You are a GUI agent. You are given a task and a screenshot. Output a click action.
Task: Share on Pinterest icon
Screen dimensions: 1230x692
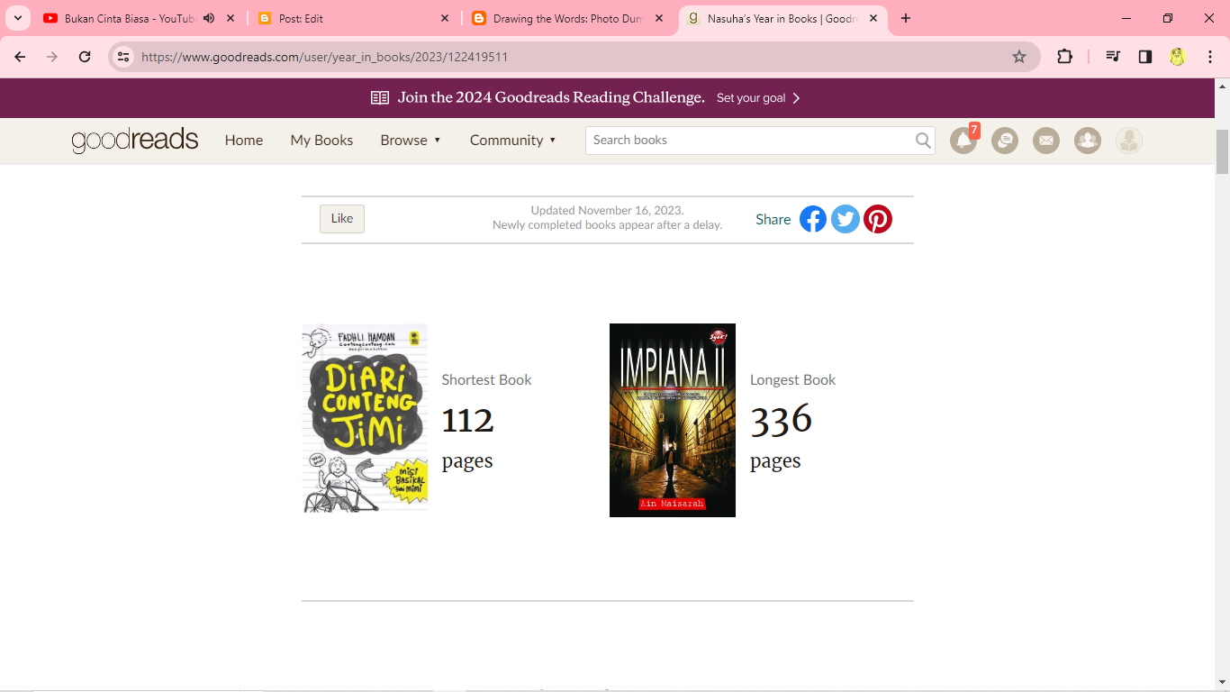[878, 219]
